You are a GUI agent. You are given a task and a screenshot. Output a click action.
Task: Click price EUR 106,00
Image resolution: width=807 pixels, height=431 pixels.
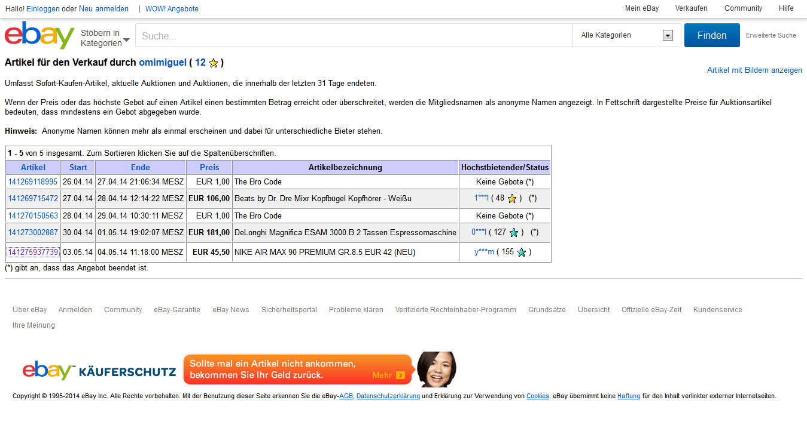click(x=209, y=198)
